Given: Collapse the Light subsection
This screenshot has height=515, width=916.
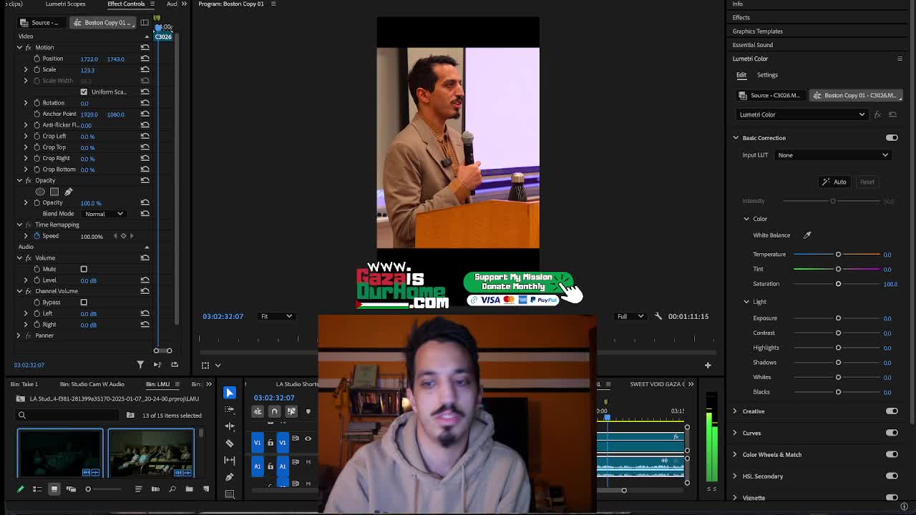Looking at the screenshot, I should coord(746,302).
